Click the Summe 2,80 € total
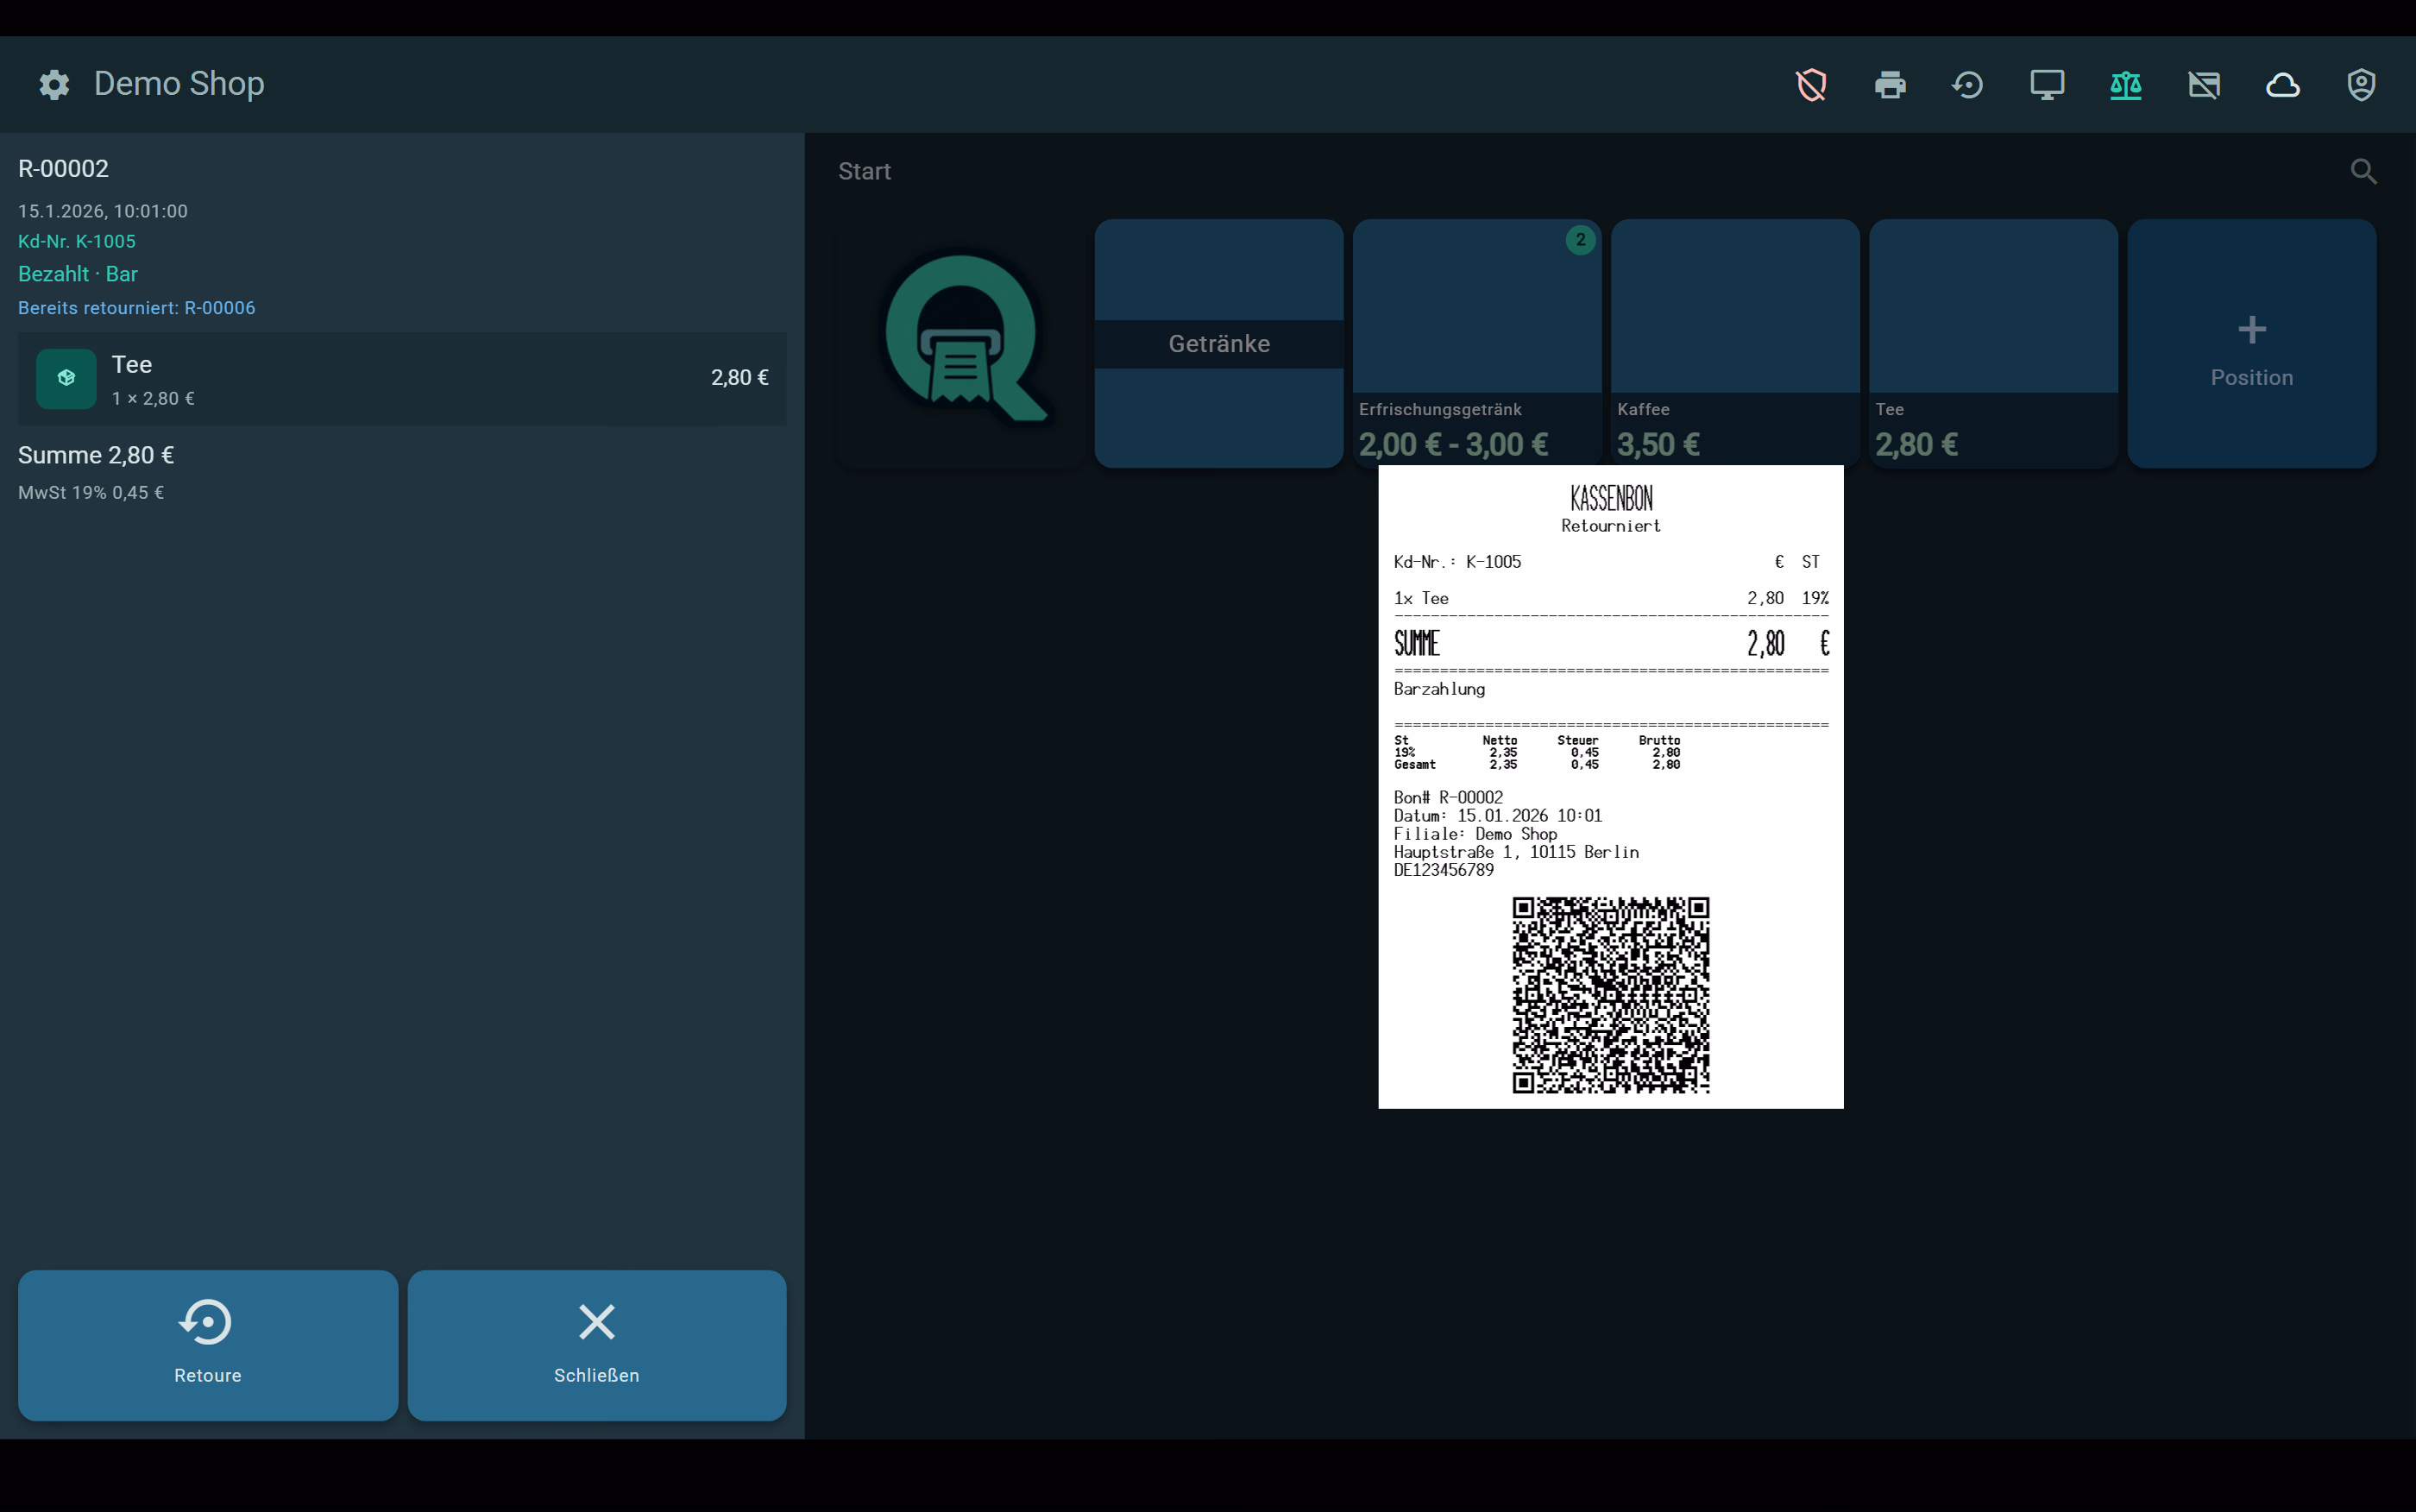Screen dimensions: 2416x1512 96,455
